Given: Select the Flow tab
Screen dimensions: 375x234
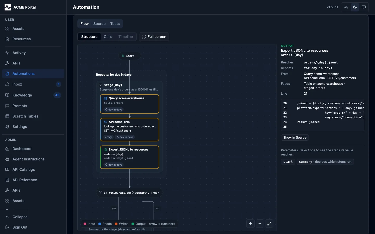Looking at the screenshot, I should pos(84,24).
